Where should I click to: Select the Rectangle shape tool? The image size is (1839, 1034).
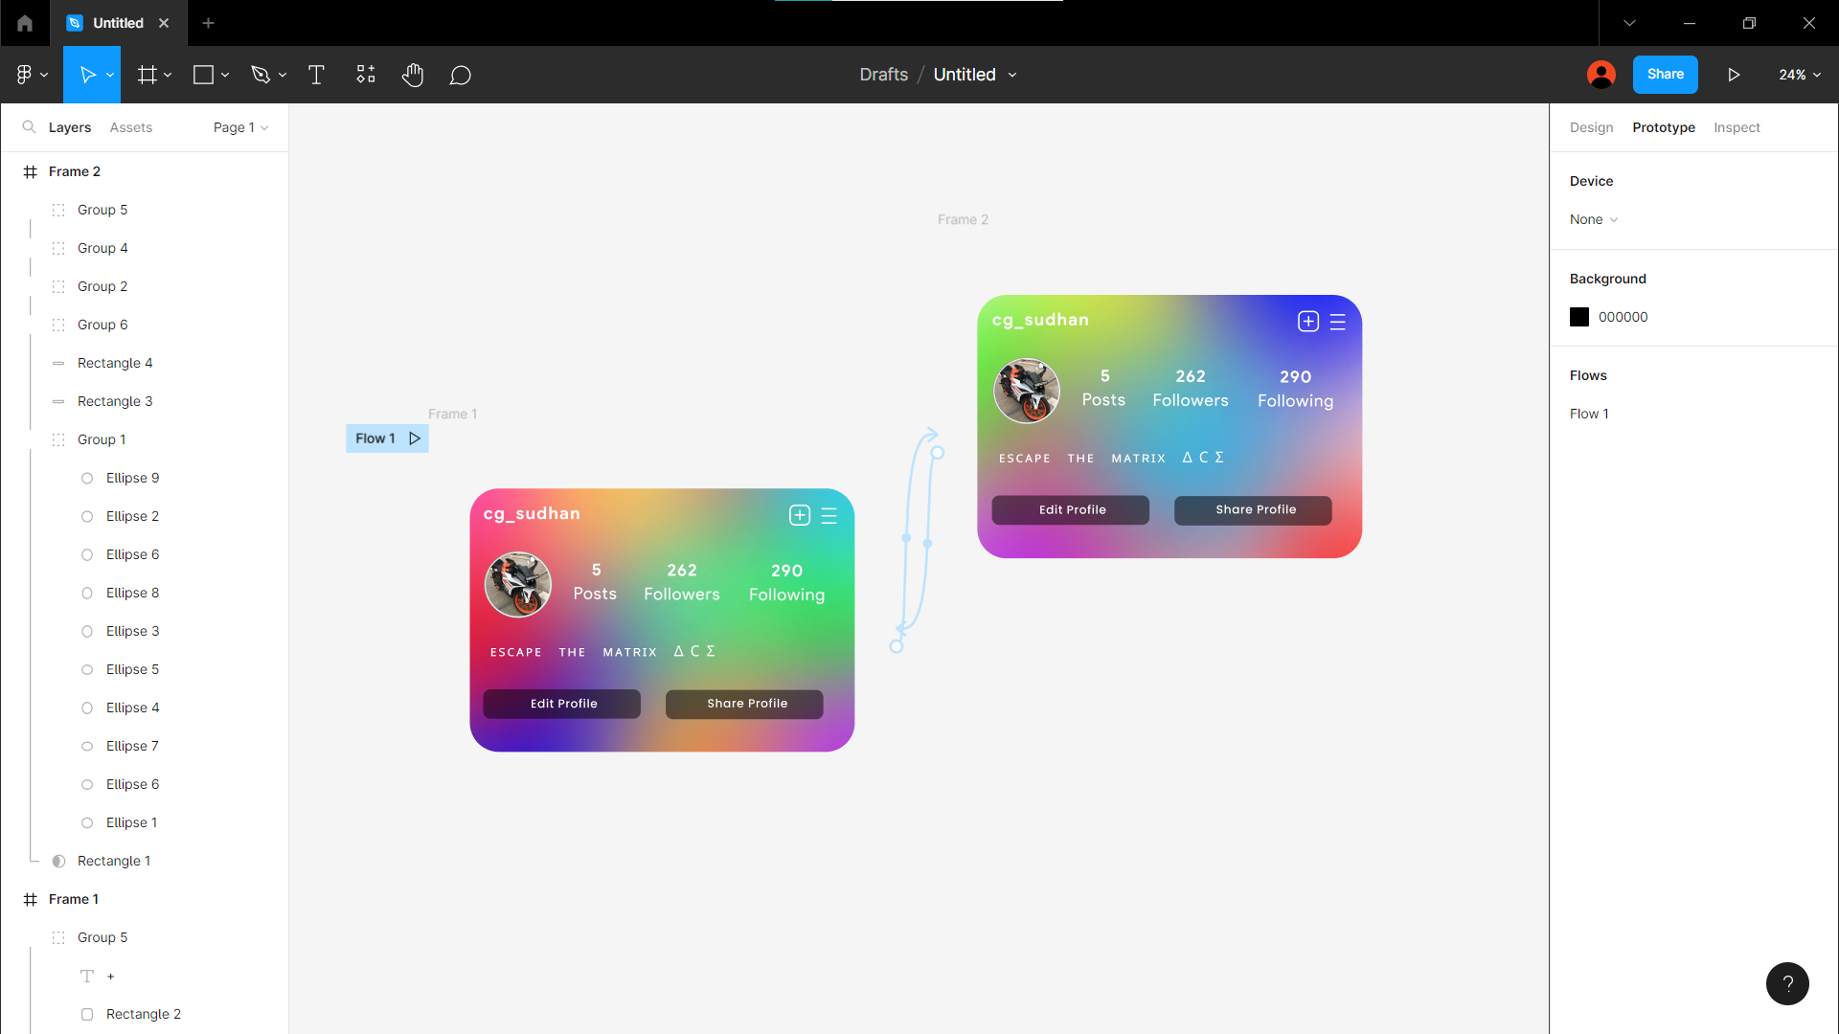[x=204, y=74]
